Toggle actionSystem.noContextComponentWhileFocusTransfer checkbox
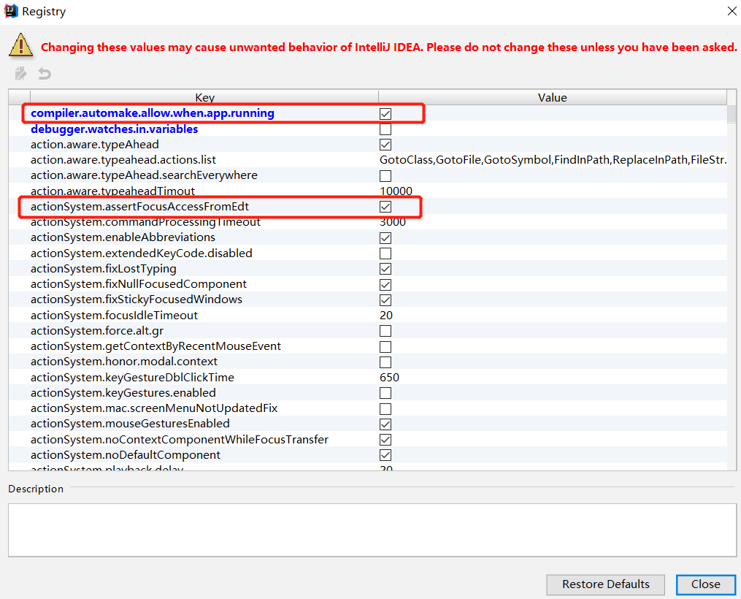The image size is (741, 599). pos(385,440)
